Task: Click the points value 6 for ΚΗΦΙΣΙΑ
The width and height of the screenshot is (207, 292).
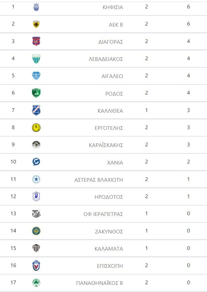Action: [x=188, y=7]
